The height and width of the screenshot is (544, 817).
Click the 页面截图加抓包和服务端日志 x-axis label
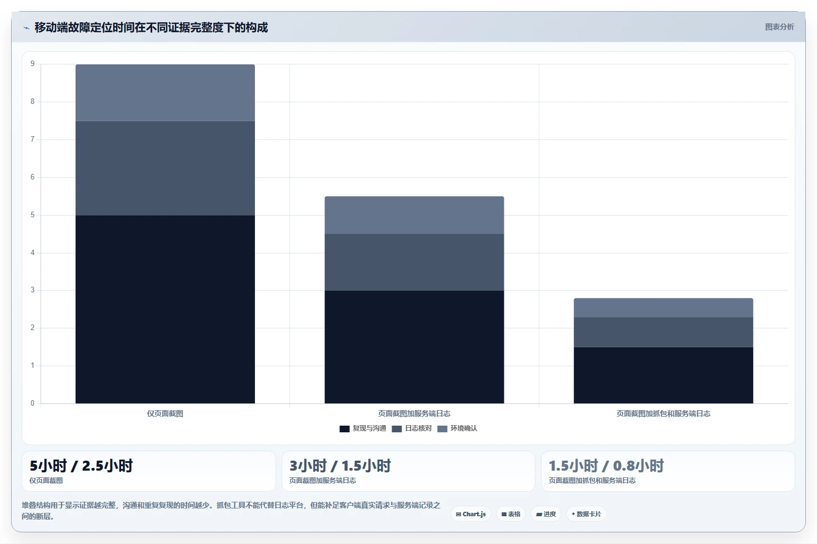(663, 413)
